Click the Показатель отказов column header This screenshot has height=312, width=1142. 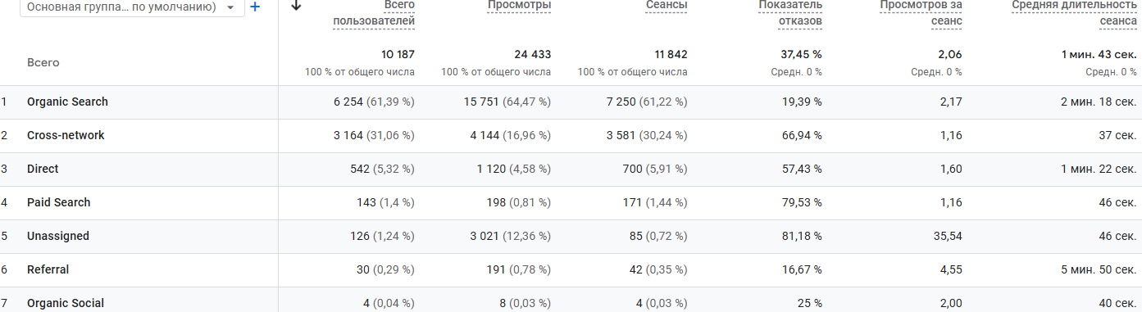pyautogui.click(x=790, y=12)
